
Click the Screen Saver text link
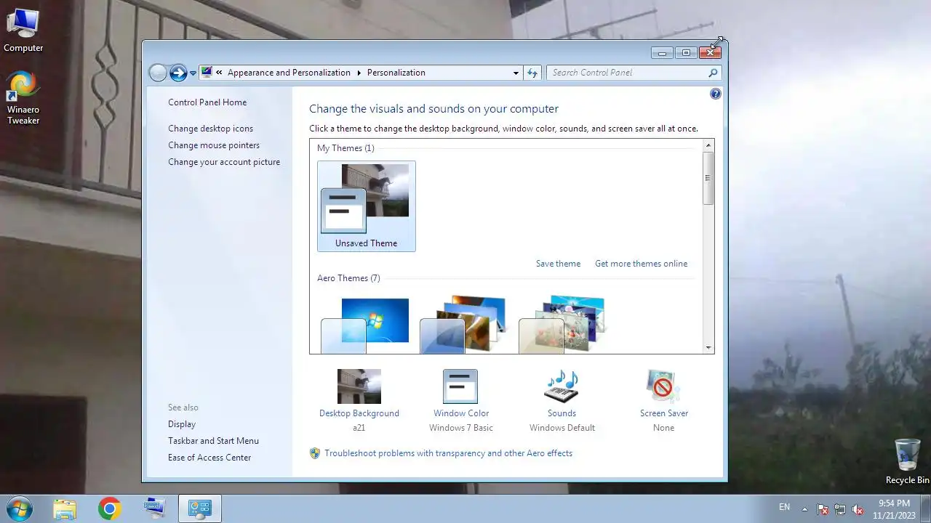(664, 413)
